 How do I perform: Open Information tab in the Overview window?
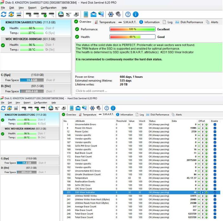[x=149, y=22]
